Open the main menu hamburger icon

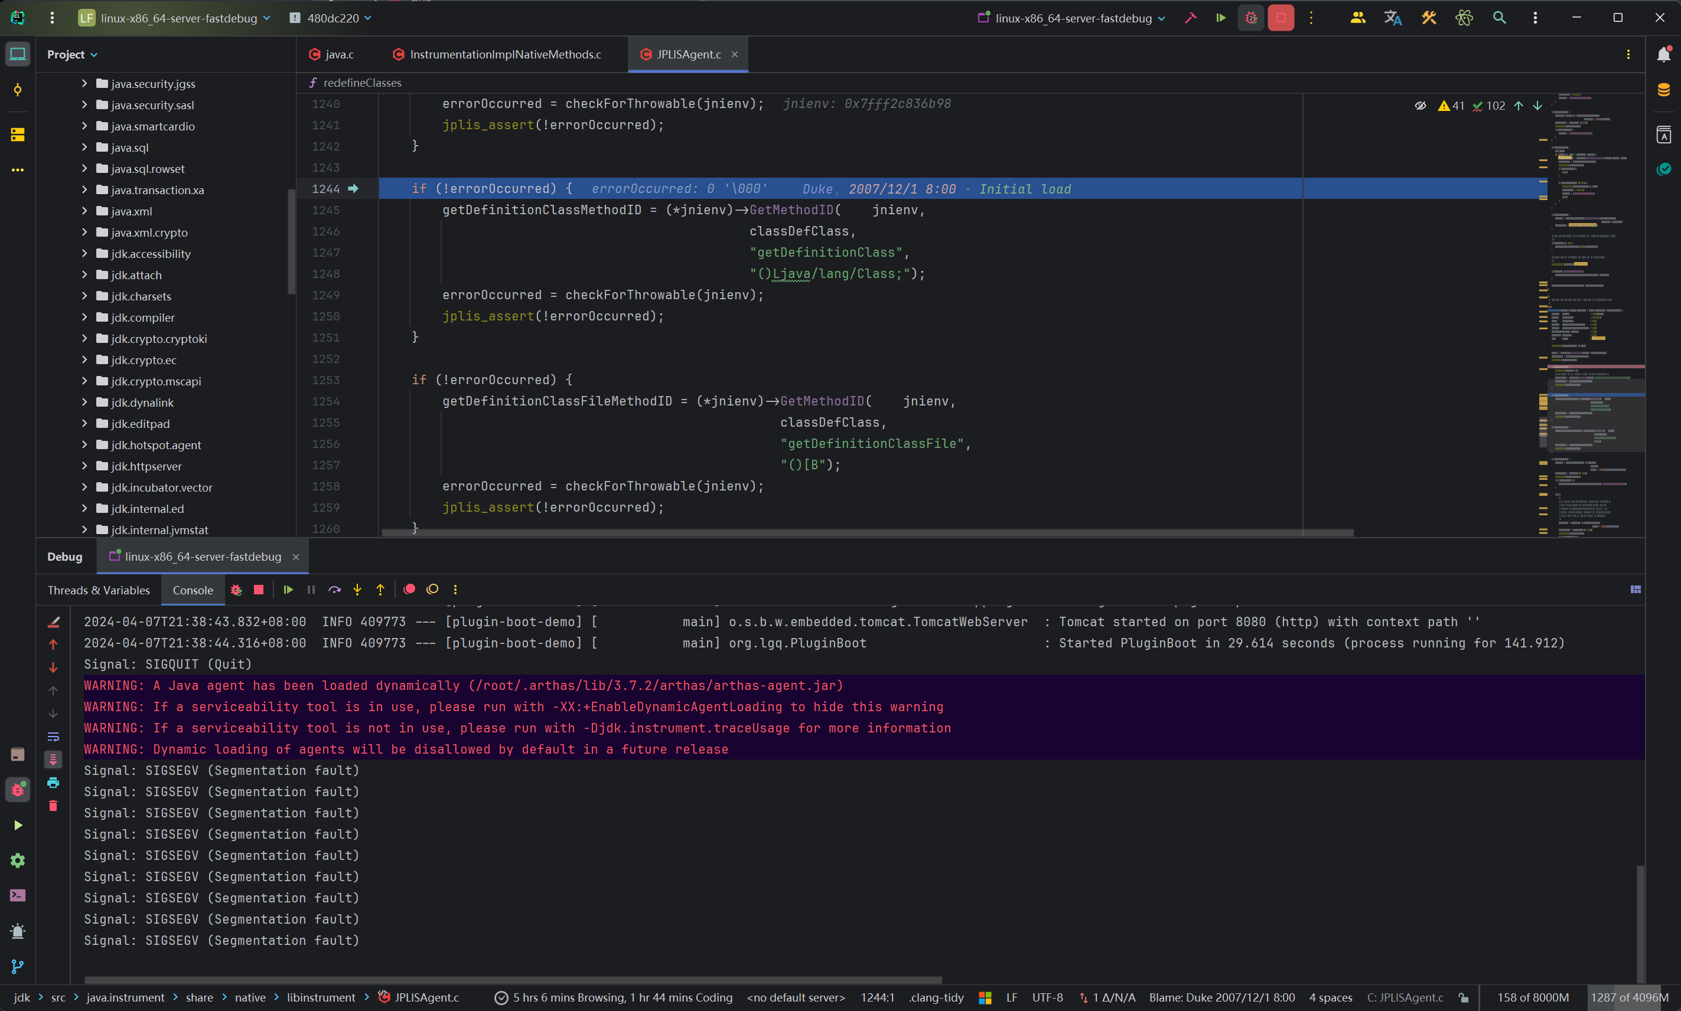coord(52,18)
